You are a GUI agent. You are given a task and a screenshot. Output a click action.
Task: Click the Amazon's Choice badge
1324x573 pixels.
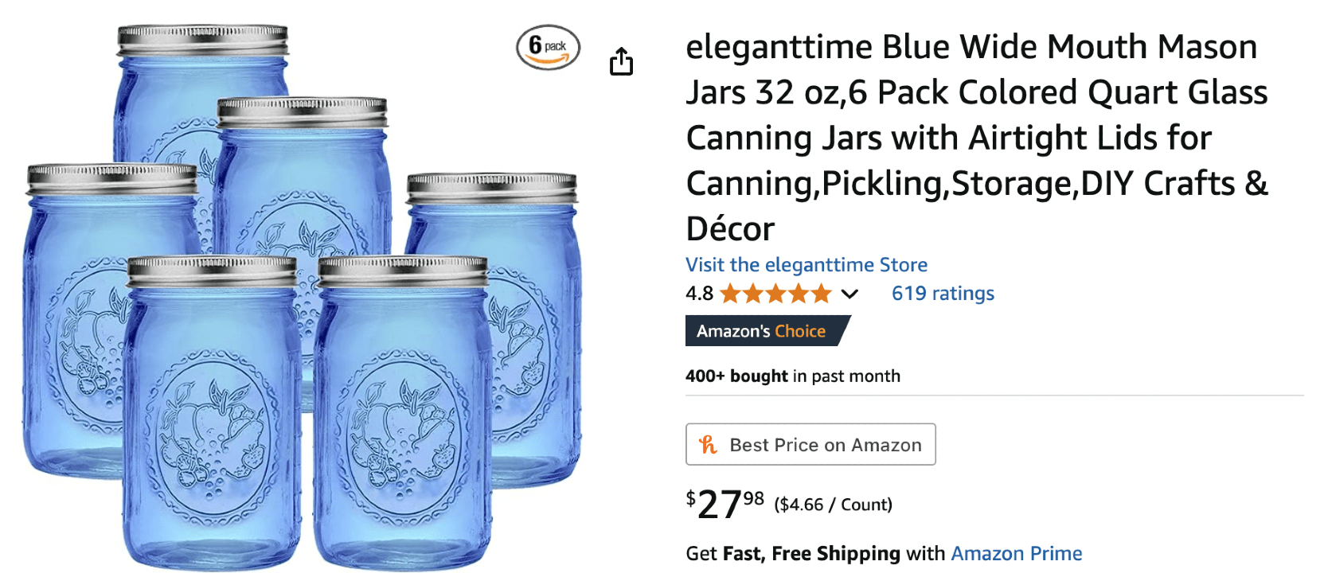[767, 331]
